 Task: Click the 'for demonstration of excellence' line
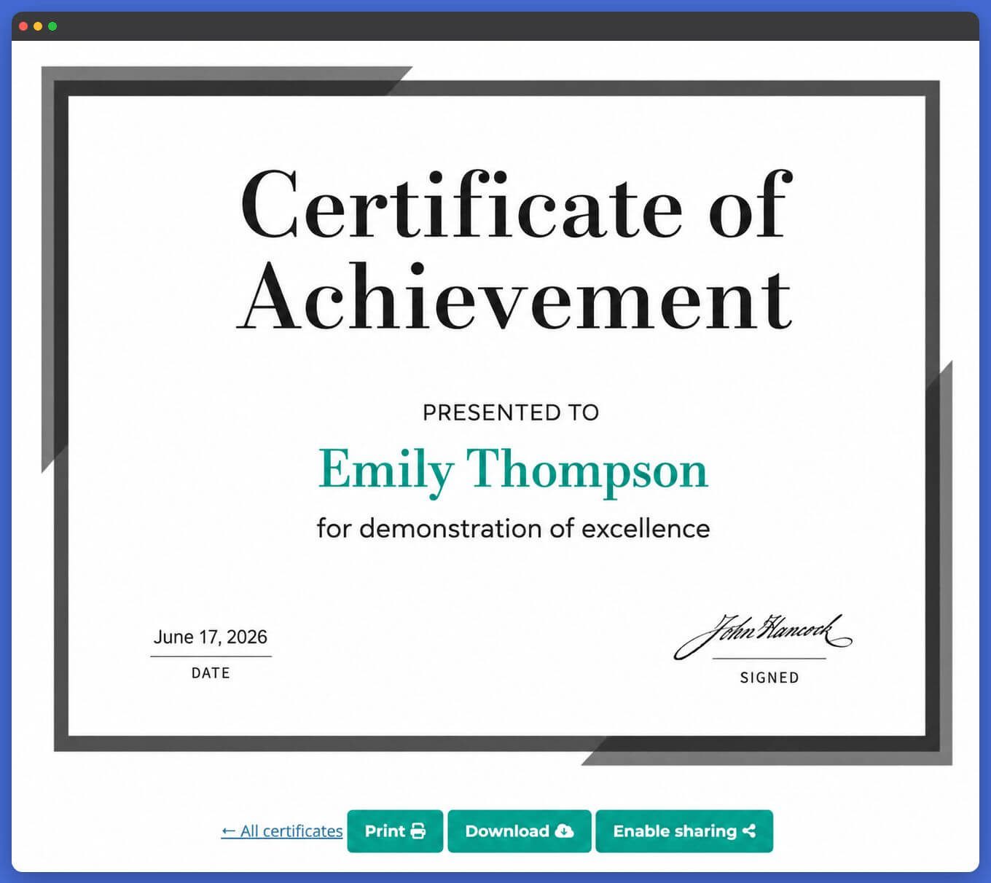click(513, 528)
